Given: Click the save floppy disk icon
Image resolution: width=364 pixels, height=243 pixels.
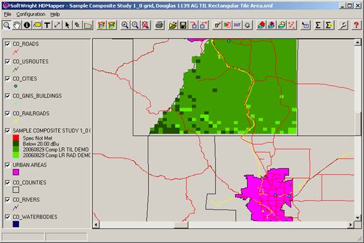Looking at the screenshot, I should click(x=183, y=25).
